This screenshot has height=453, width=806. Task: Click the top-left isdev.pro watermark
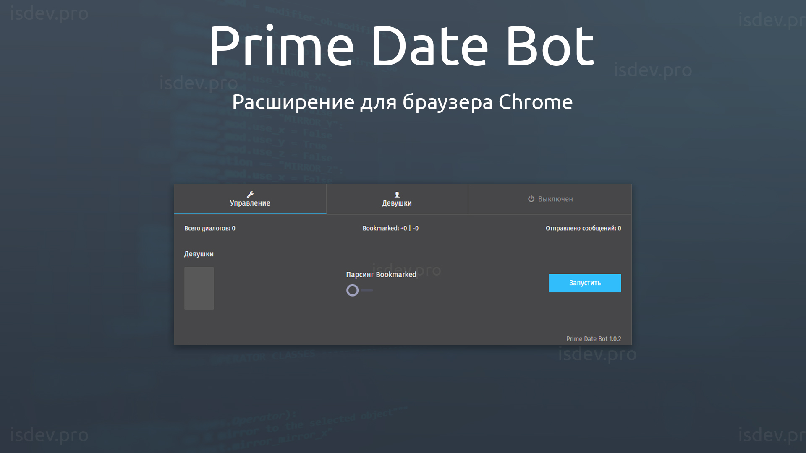pos(49,13)
